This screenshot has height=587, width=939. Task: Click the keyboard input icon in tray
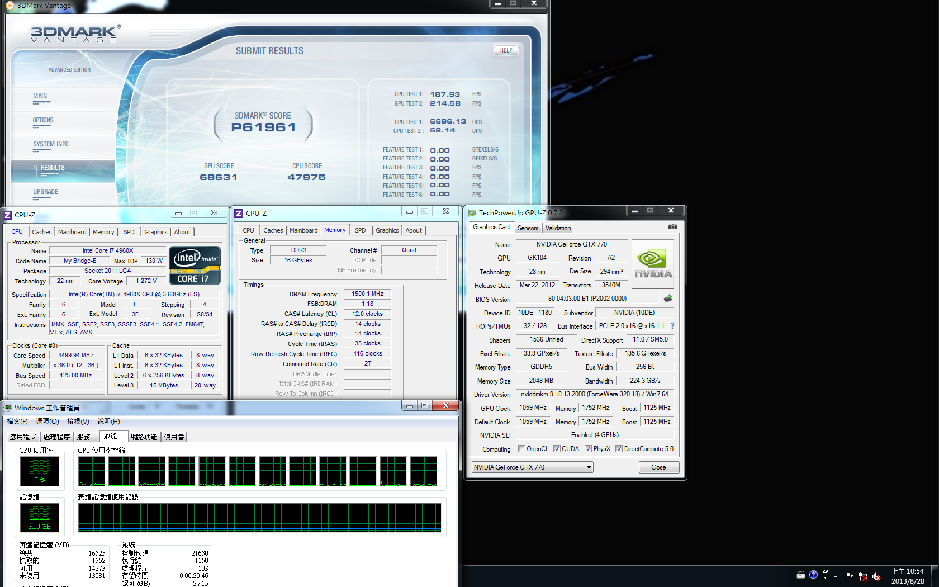pos(801,575)
